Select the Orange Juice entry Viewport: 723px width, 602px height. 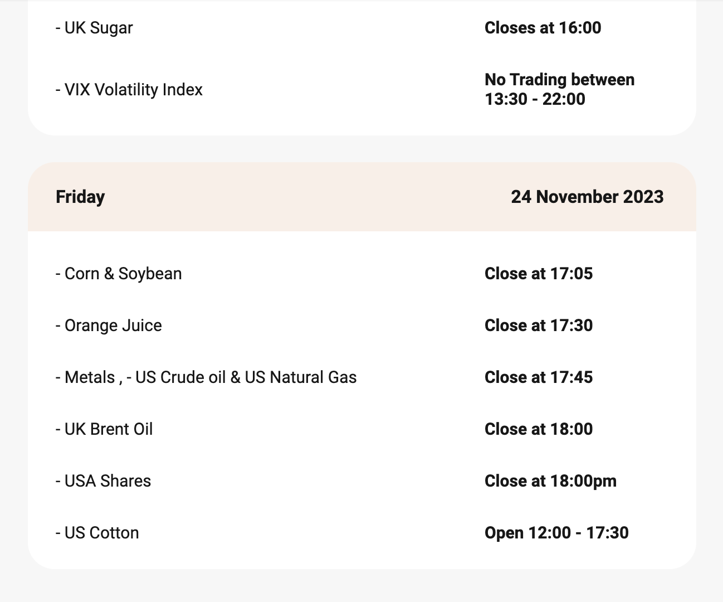(109, 326)
